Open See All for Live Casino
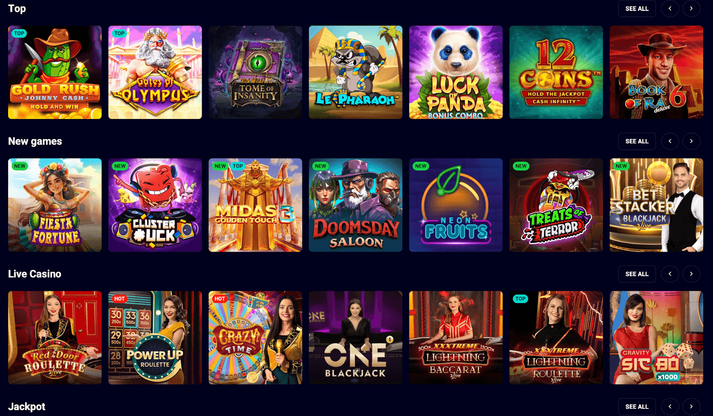 point(637,274)
